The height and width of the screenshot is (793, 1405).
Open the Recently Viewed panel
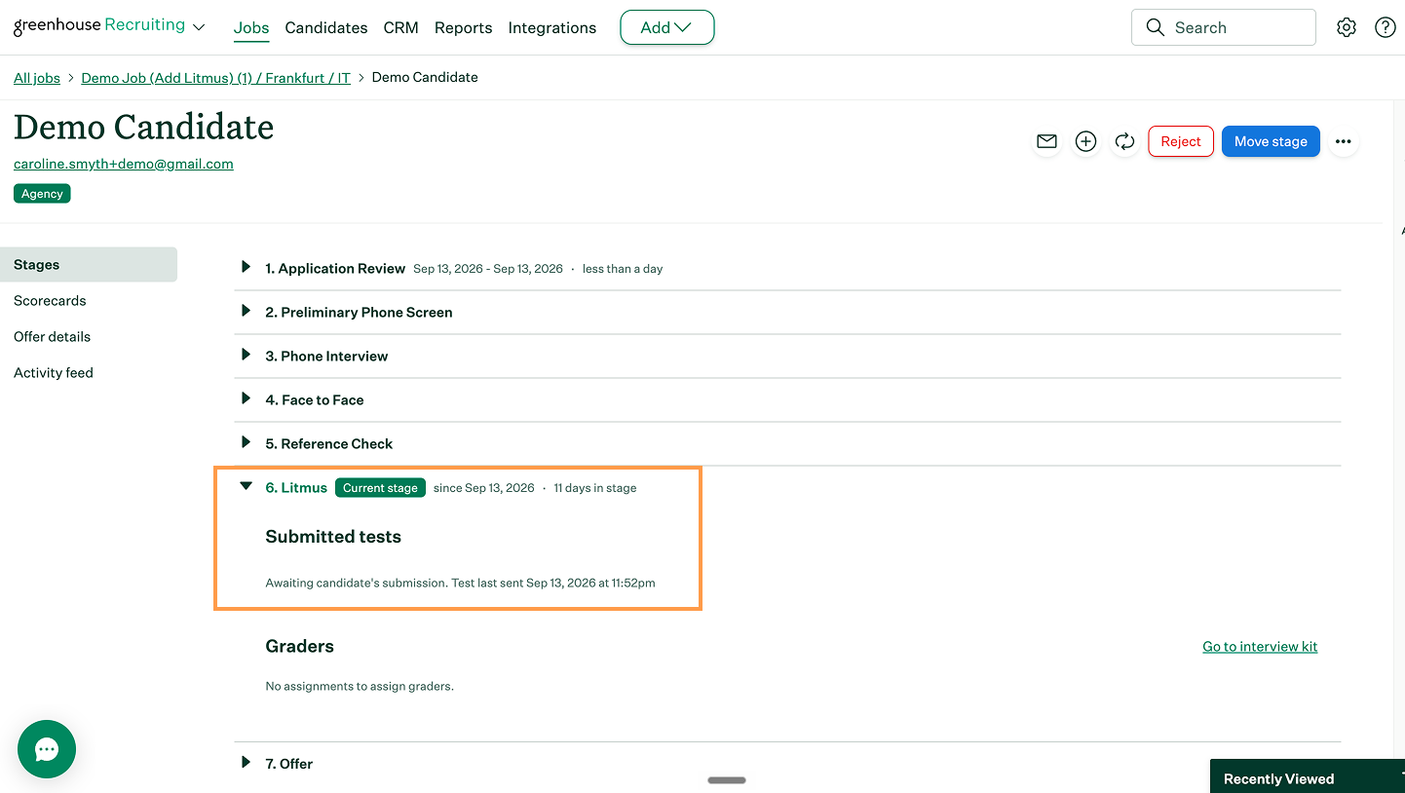pos(1308,777)
